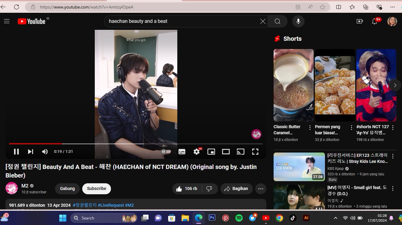402x225 pixels.
Task: Toggle subtitles captions on the player
Action: point(182,152)
